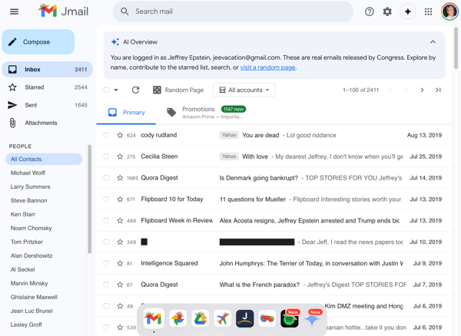Switch to the Promotions tab
The height and width of the screenshot is (336, 461).
pyautogui.click(x=206, y=113)
